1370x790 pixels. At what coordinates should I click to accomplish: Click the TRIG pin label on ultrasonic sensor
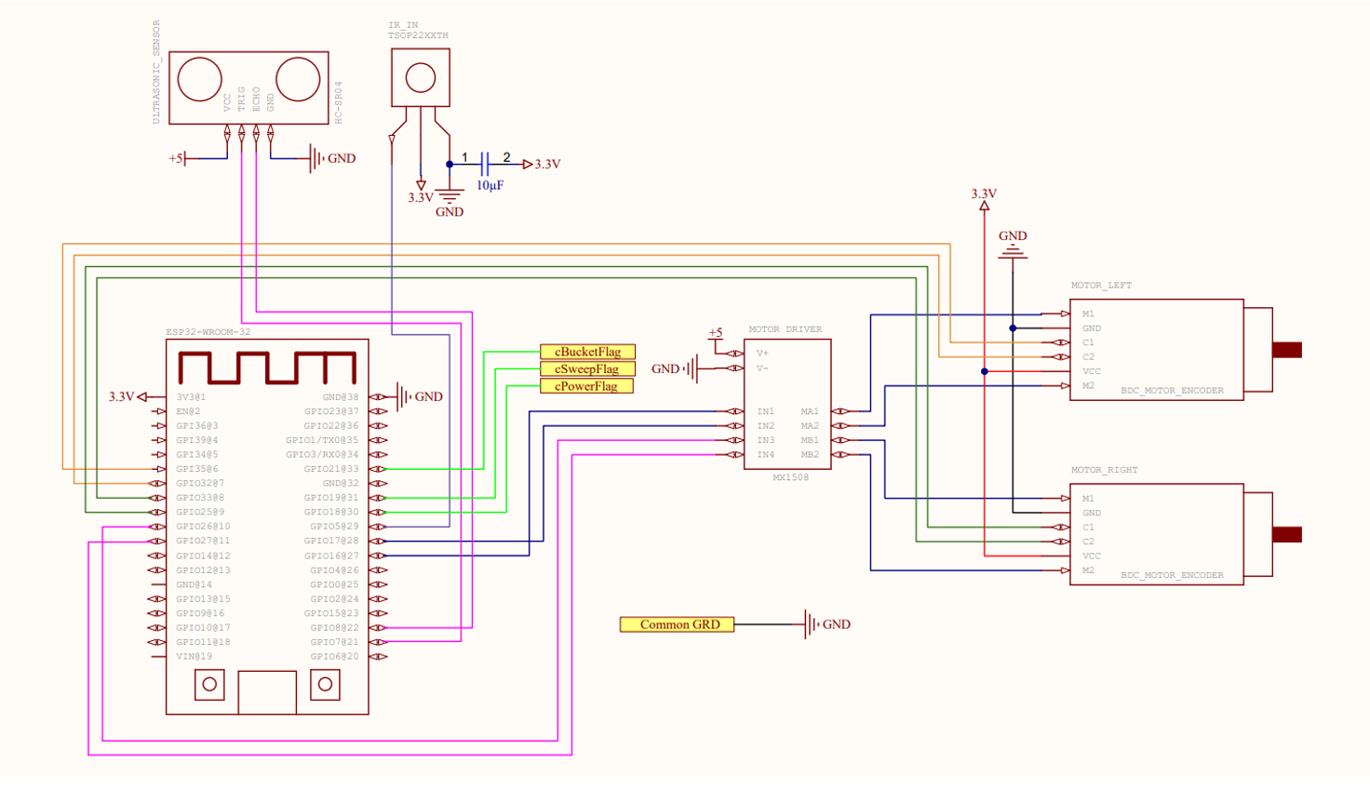point(242,100)
